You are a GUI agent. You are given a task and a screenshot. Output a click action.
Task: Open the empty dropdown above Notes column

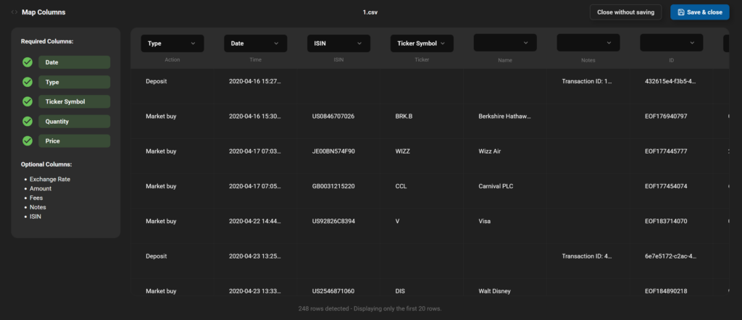point(588,43)
